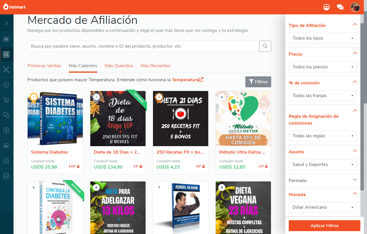The image size is (367, 234).
Task: Open the affiliates network icon in sidebar
Action: pyautogui.click(x=6, y=69)
